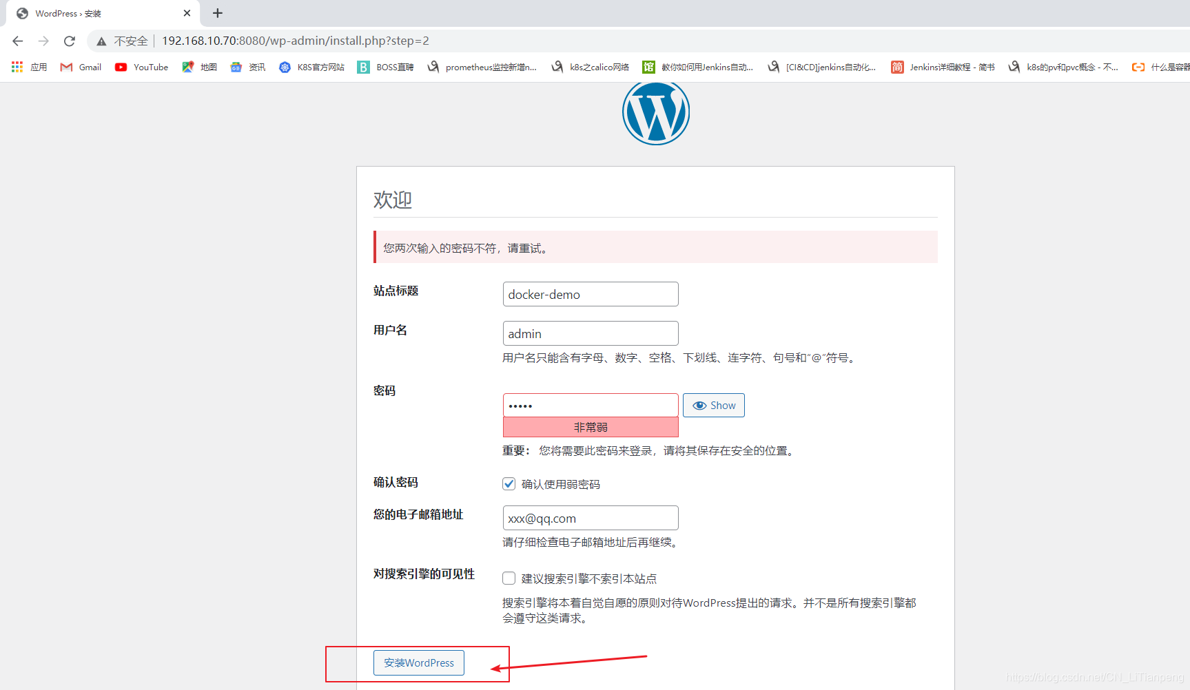Image resolution: width=1190 pixels, height=690 pixels.
Task: Open the k8s的pv和pvc概念 bookmark
Action: coord(1063,67)
